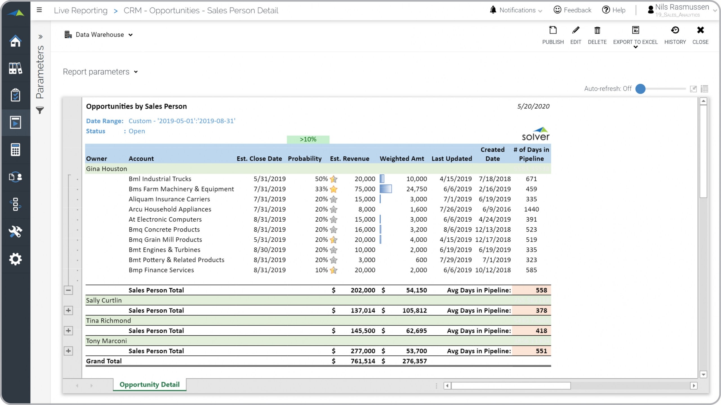Toggle the Auto-refresh switch
The width and height of the screenshot is (721, 405).
click(640, 89)
